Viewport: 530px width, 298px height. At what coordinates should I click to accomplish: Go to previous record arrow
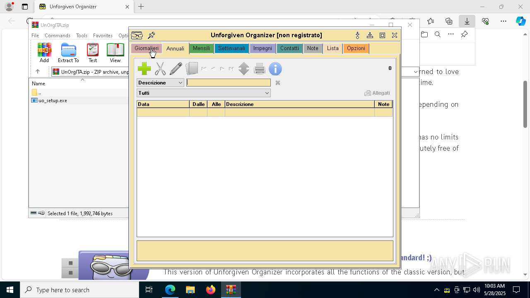213,69
